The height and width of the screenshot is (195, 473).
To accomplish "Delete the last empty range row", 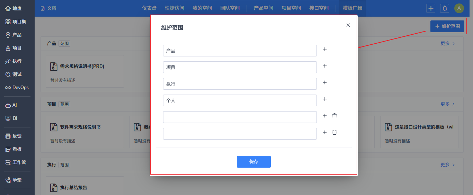I will click(x=334, y=133).
